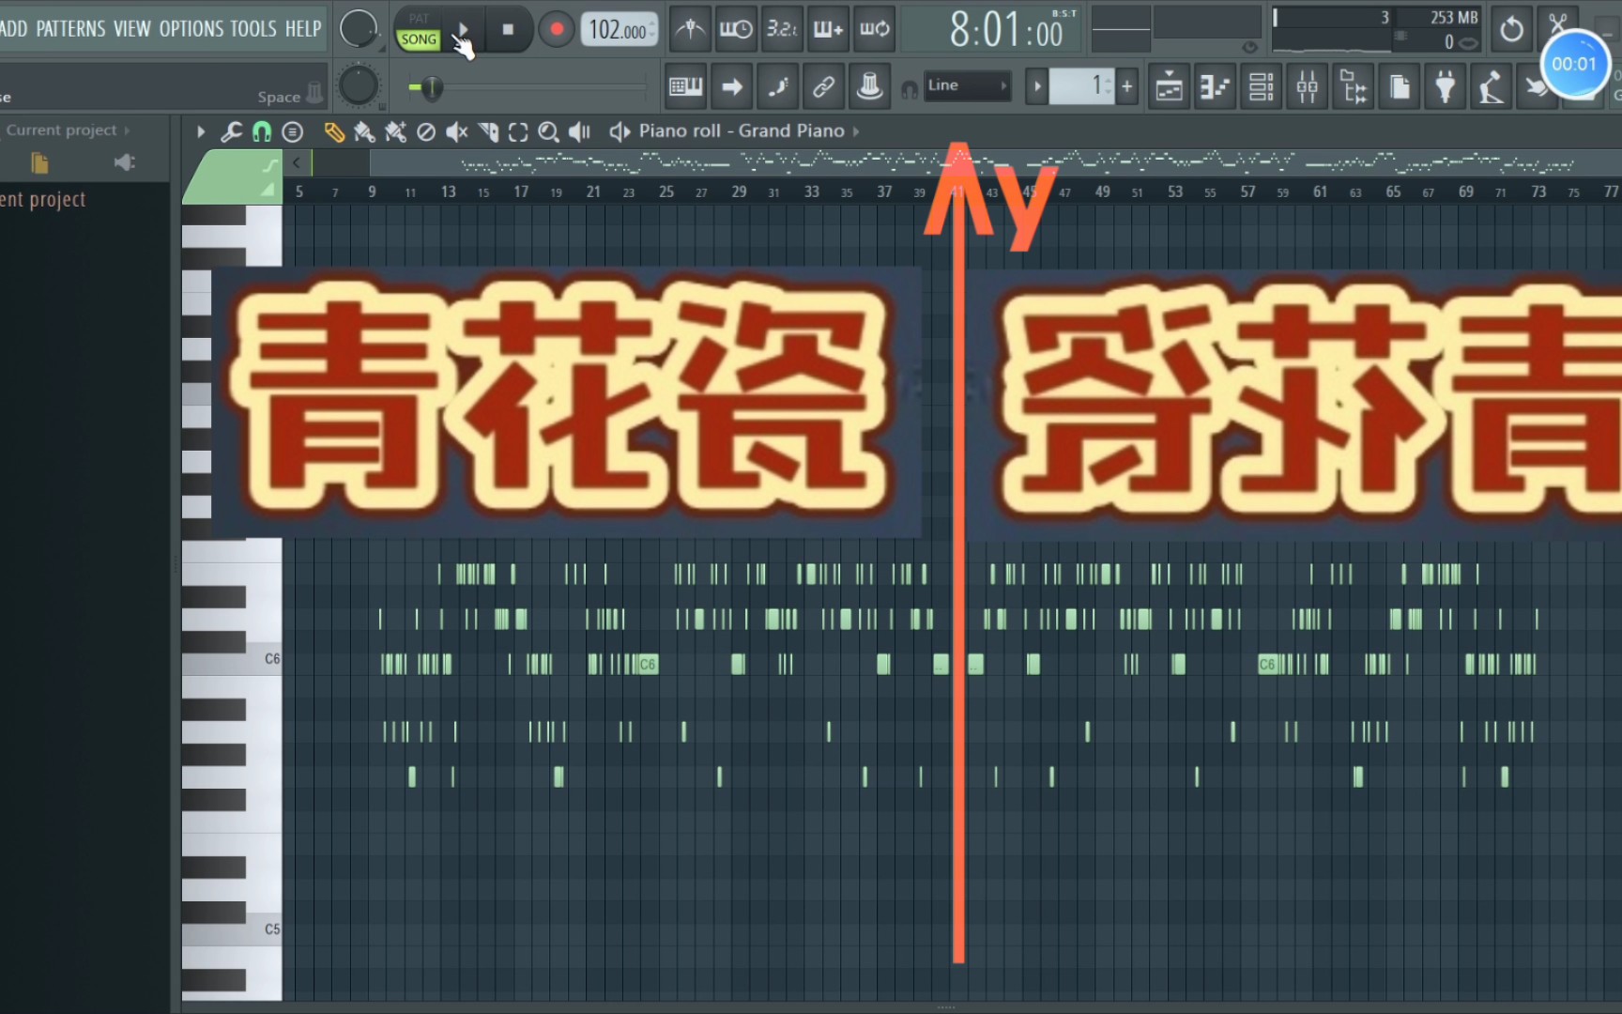Toggle step editing mode icon
Viewport: 1622px width, 1014px height.
click(x=778, y=87)
